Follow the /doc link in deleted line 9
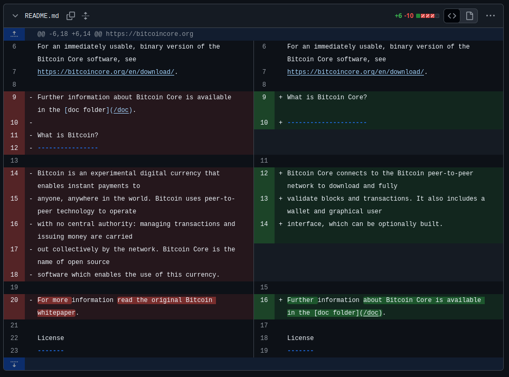 click(x=121, y=110)
